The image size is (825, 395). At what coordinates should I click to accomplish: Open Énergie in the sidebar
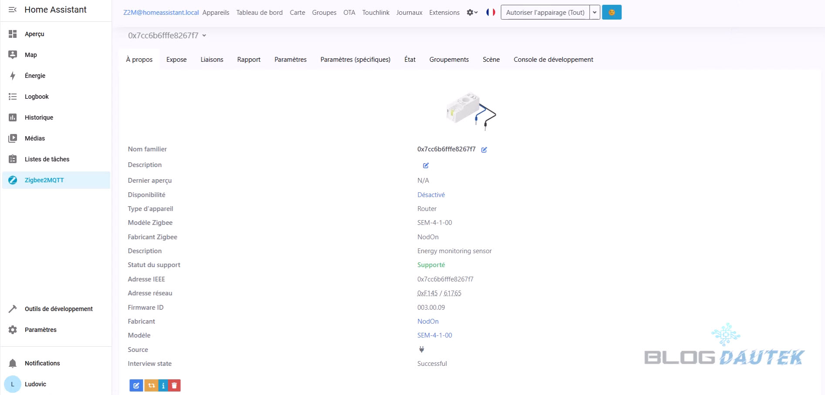pos(35,76)
